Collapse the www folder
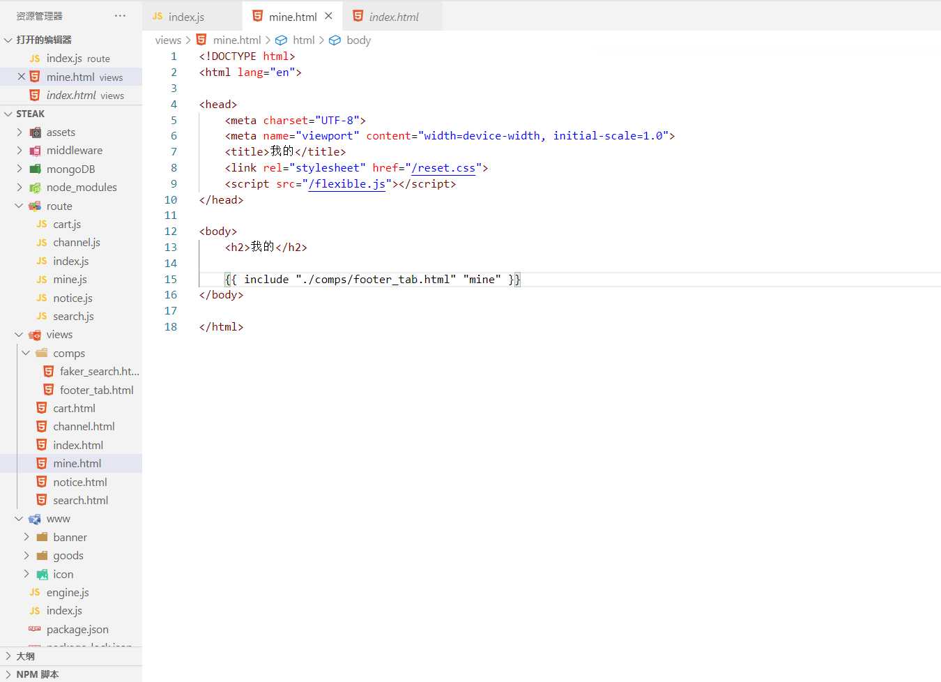941x682 pixels. point(20,519)
